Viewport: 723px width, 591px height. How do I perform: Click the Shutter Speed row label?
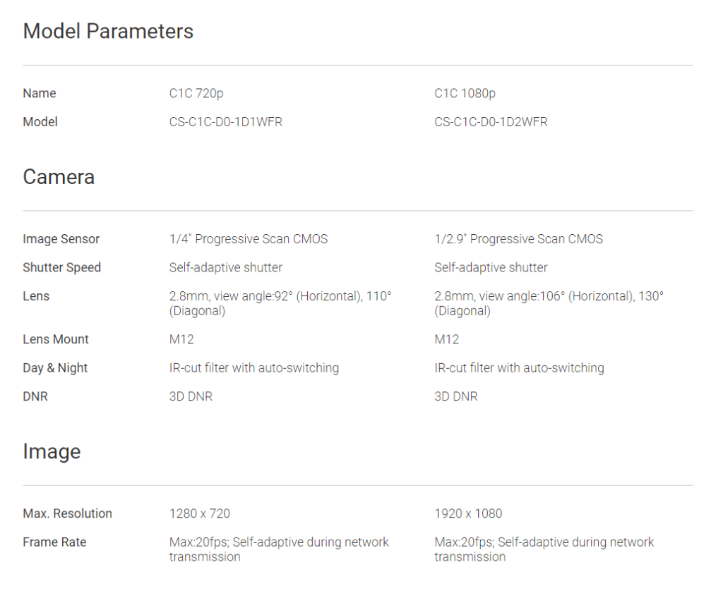(x=62, y=267)
